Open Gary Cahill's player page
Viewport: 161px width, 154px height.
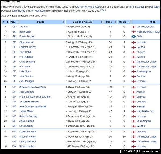click(x=25, y=52)
